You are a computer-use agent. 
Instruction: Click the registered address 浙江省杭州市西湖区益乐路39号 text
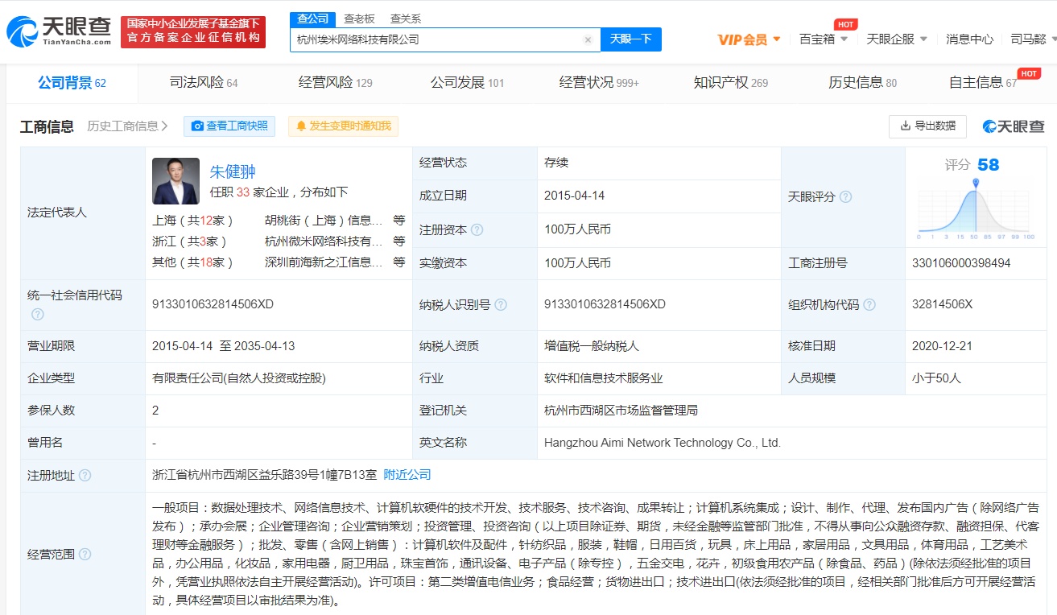tap(264, 475)
